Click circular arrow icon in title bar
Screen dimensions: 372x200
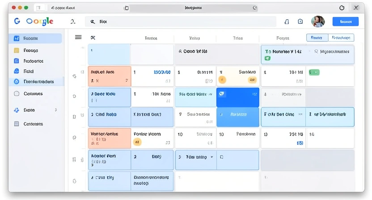tap(342, 8)
